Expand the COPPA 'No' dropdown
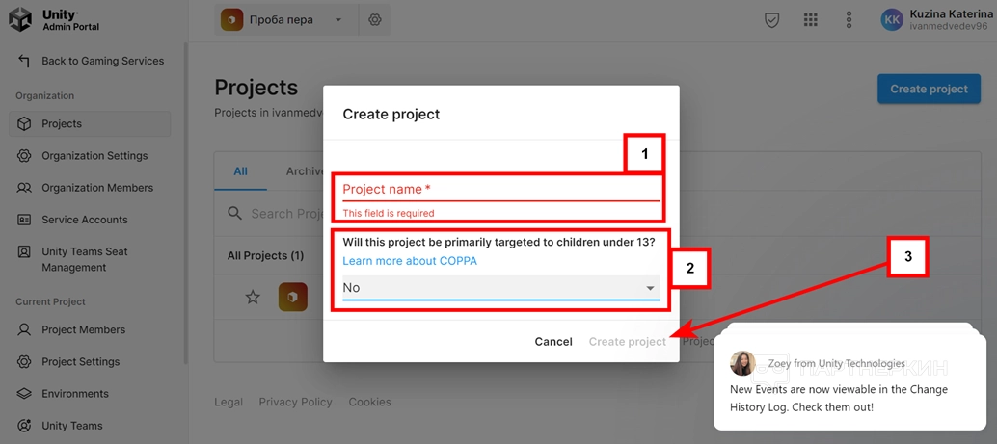 [x=499, y=288]
